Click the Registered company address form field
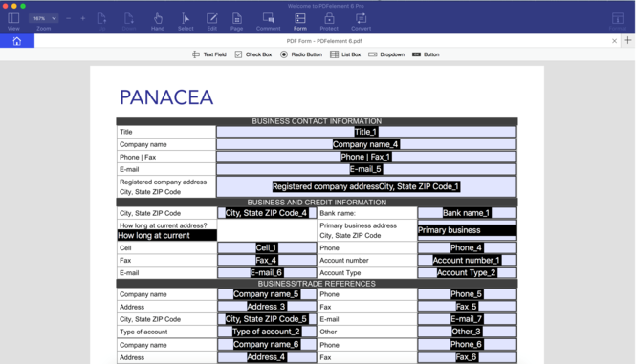This screenshot has width=636, height=364. tap(366, 186)
